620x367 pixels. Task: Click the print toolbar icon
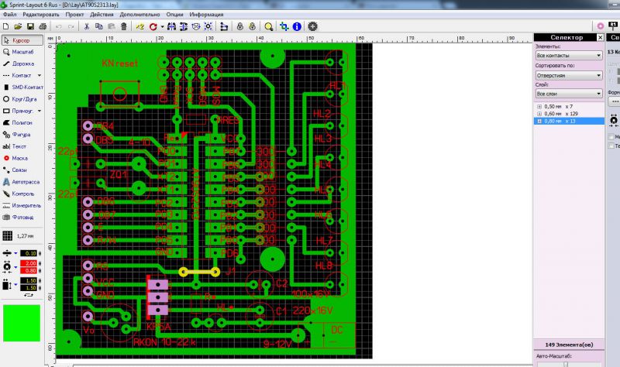pyautogui.click(x=41, y=26)
